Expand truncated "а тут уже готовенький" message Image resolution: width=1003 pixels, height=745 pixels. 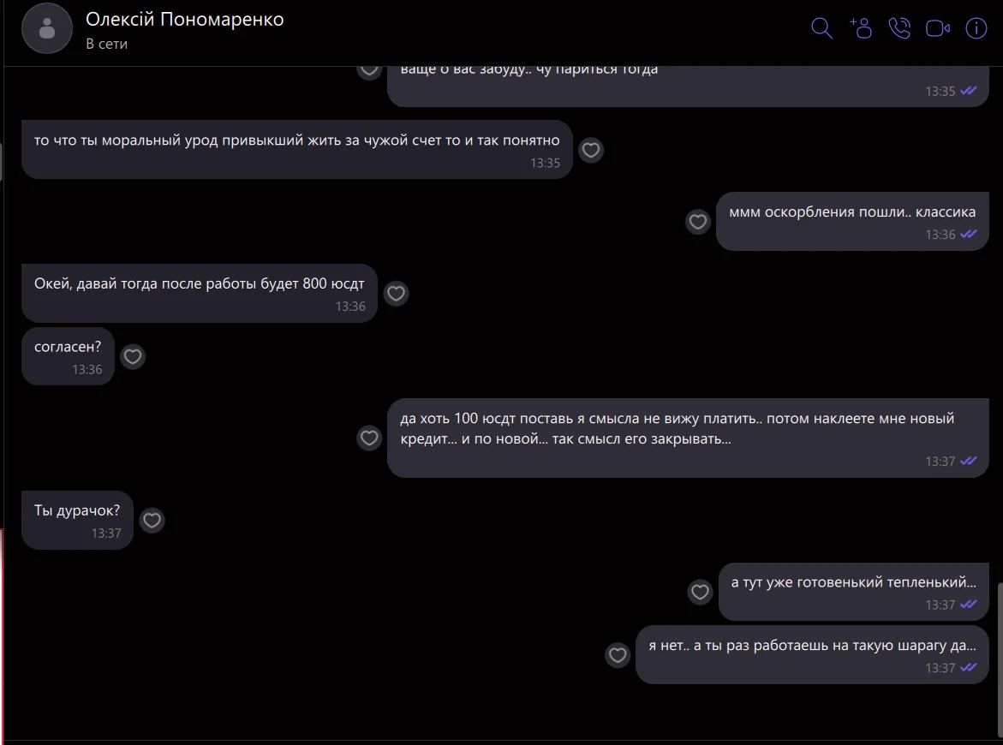tap(853, 583)
